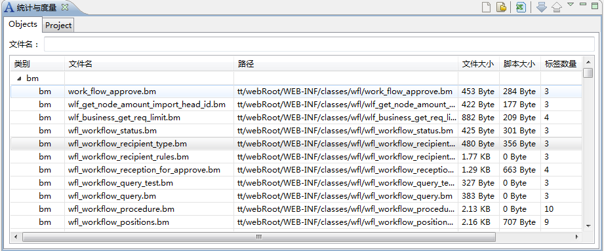Select row work_flow_approve.bm
This screenshot has height=251, width=604.
[x=296, y=92]
